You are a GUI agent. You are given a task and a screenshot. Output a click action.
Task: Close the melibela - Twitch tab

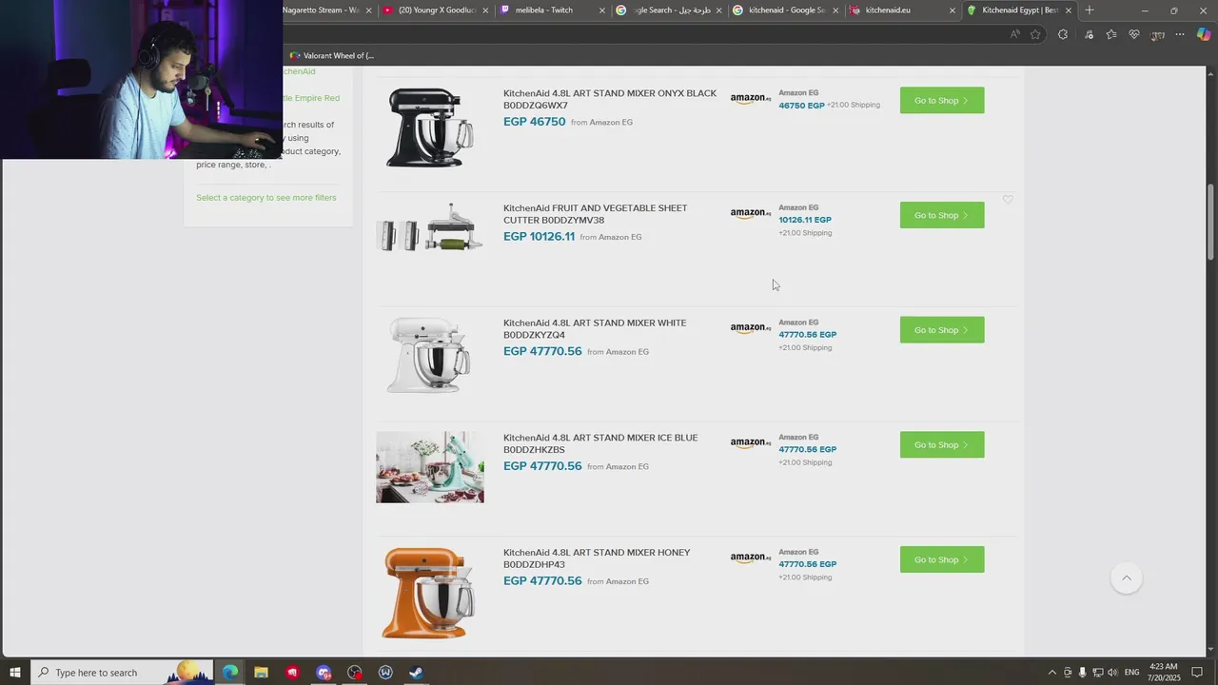[602, 10]
